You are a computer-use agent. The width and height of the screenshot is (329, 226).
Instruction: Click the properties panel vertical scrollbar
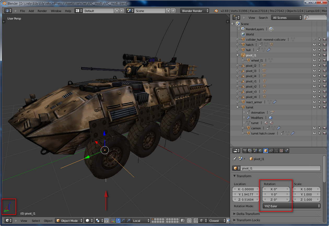pos(325,169)
